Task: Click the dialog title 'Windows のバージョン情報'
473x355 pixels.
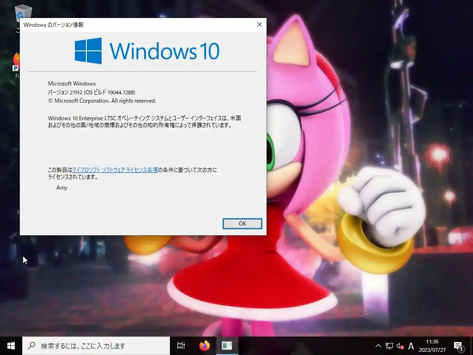Action: [54, 25]
